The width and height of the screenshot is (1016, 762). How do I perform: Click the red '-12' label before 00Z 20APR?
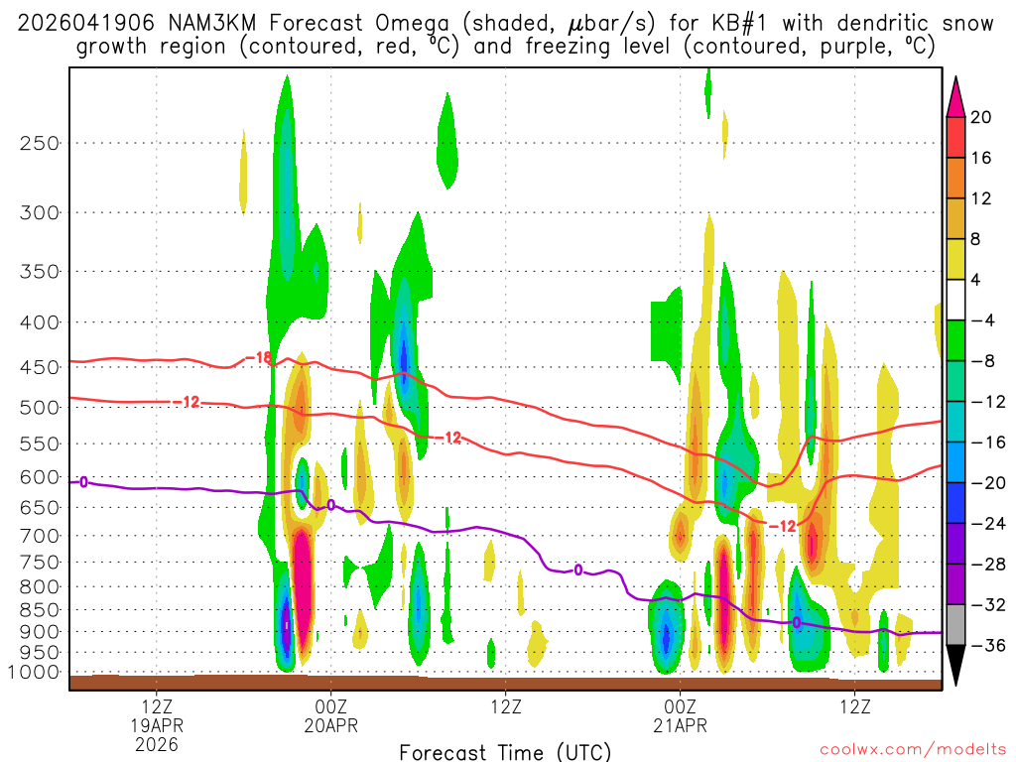(187, 403)
